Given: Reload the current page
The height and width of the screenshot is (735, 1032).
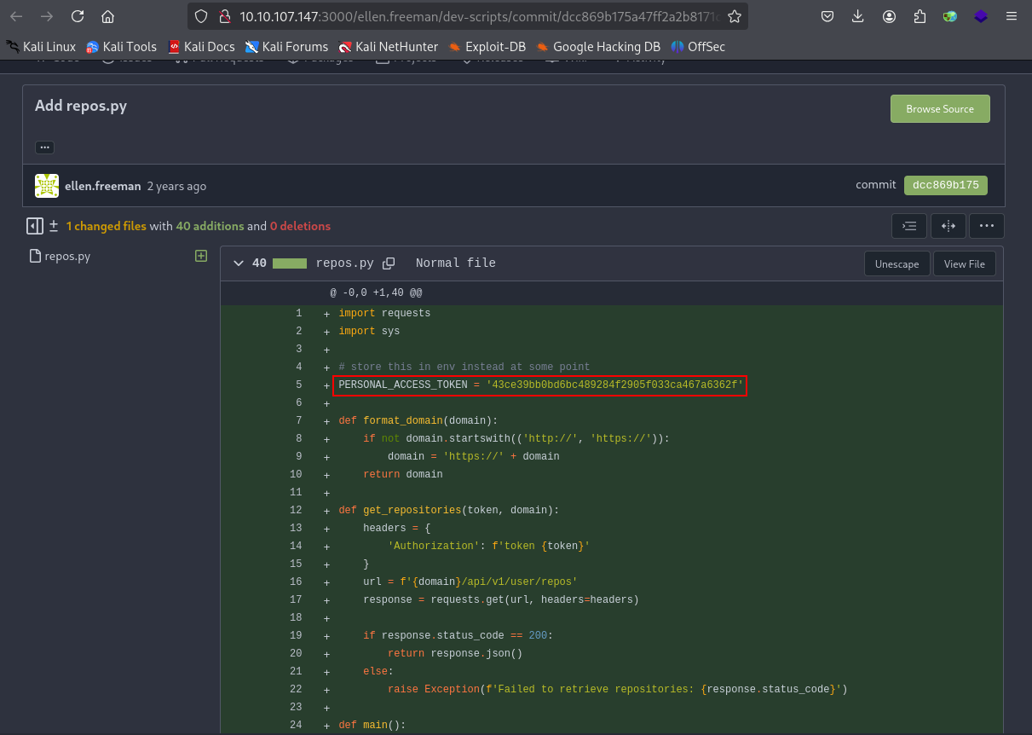Looking at the screenshot, I should tap(78, 16).
